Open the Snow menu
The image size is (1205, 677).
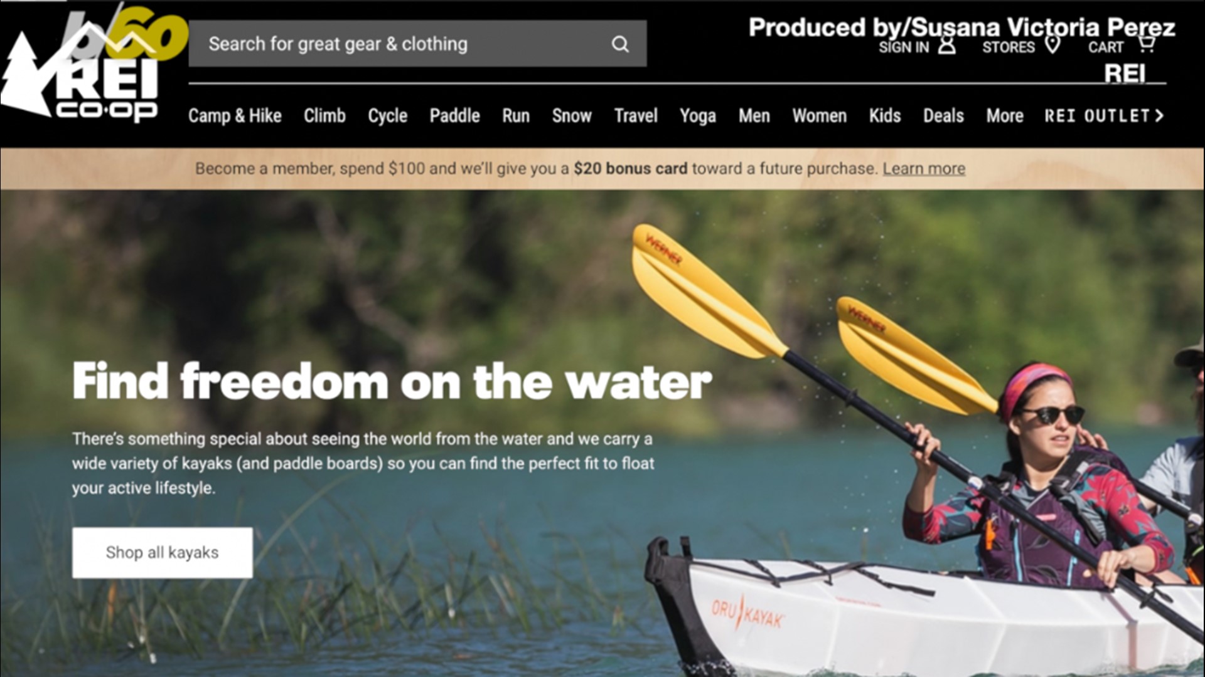click(x=572, y=116)
